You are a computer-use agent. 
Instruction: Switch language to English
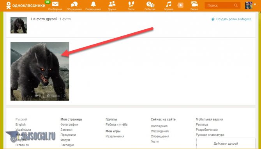[x=21, y=124]
